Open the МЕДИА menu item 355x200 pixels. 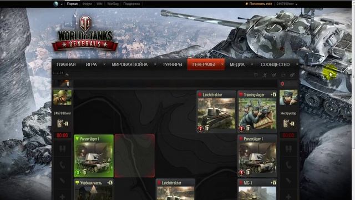click(x=237, y=64)
